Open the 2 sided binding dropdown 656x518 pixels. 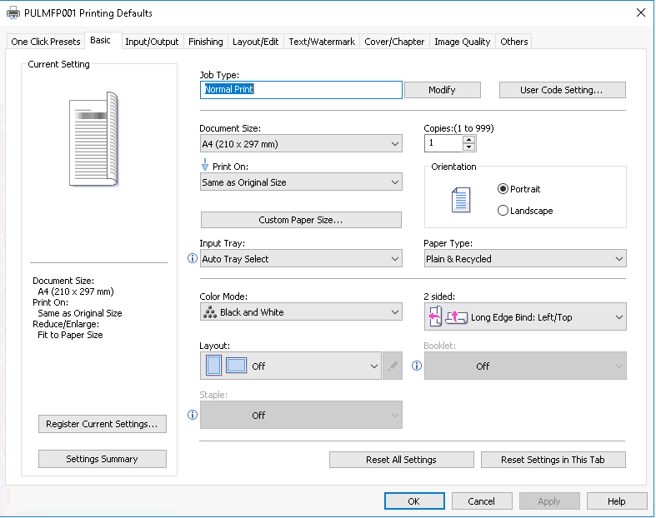coord(525,317)
